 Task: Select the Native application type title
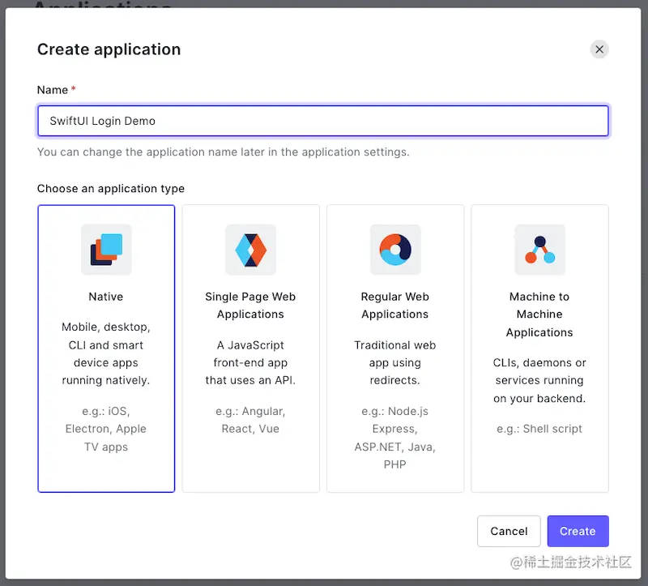[x=106, y=297]
